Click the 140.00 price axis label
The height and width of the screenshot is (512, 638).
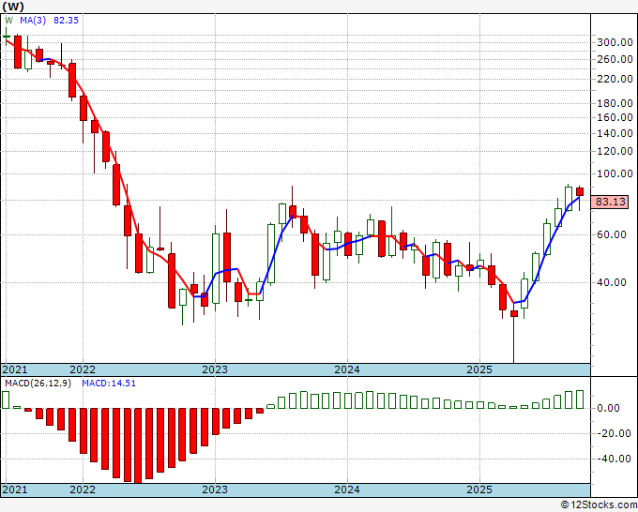(x=615, y=133)
